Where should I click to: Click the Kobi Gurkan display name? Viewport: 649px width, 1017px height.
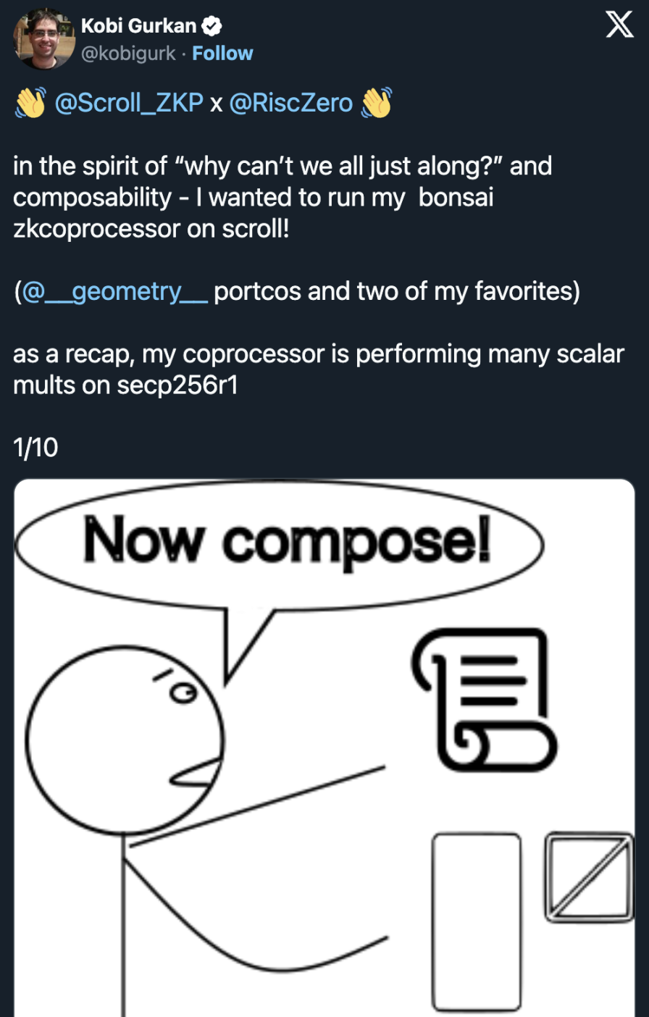(139, 26)
